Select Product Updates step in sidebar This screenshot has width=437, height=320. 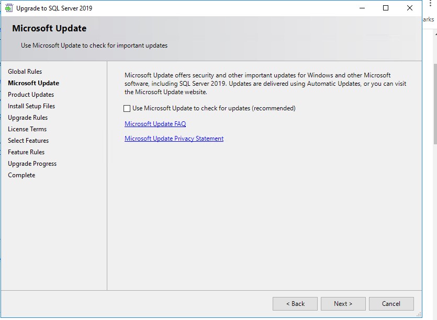(31, 95)
